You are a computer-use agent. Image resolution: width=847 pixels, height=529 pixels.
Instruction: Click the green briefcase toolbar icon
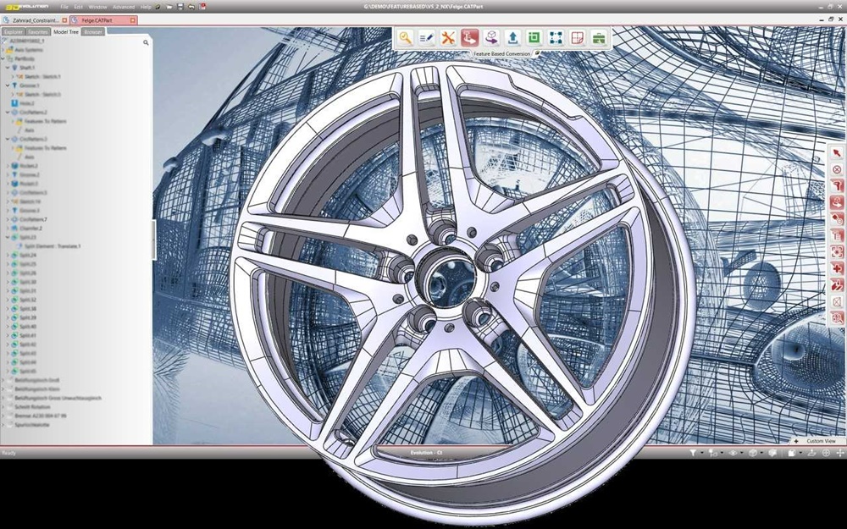(599, 37)
